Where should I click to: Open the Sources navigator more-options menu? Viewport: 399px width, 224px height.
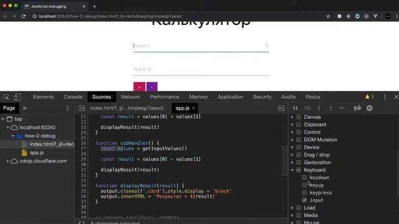pos(67,108)
